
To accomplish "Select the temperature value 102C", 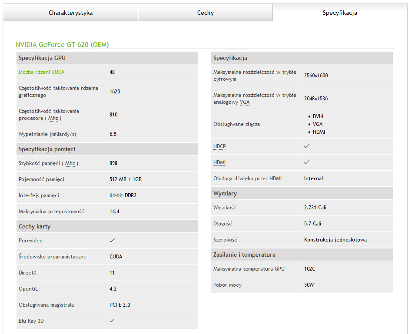I will click(x=310, y=269).
